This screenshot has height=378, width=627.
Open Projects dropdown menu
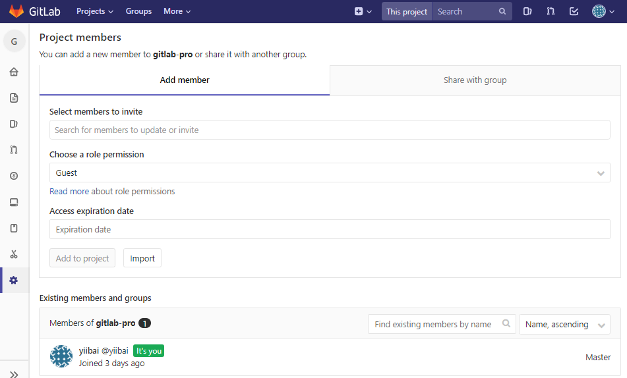pos(95,11)
